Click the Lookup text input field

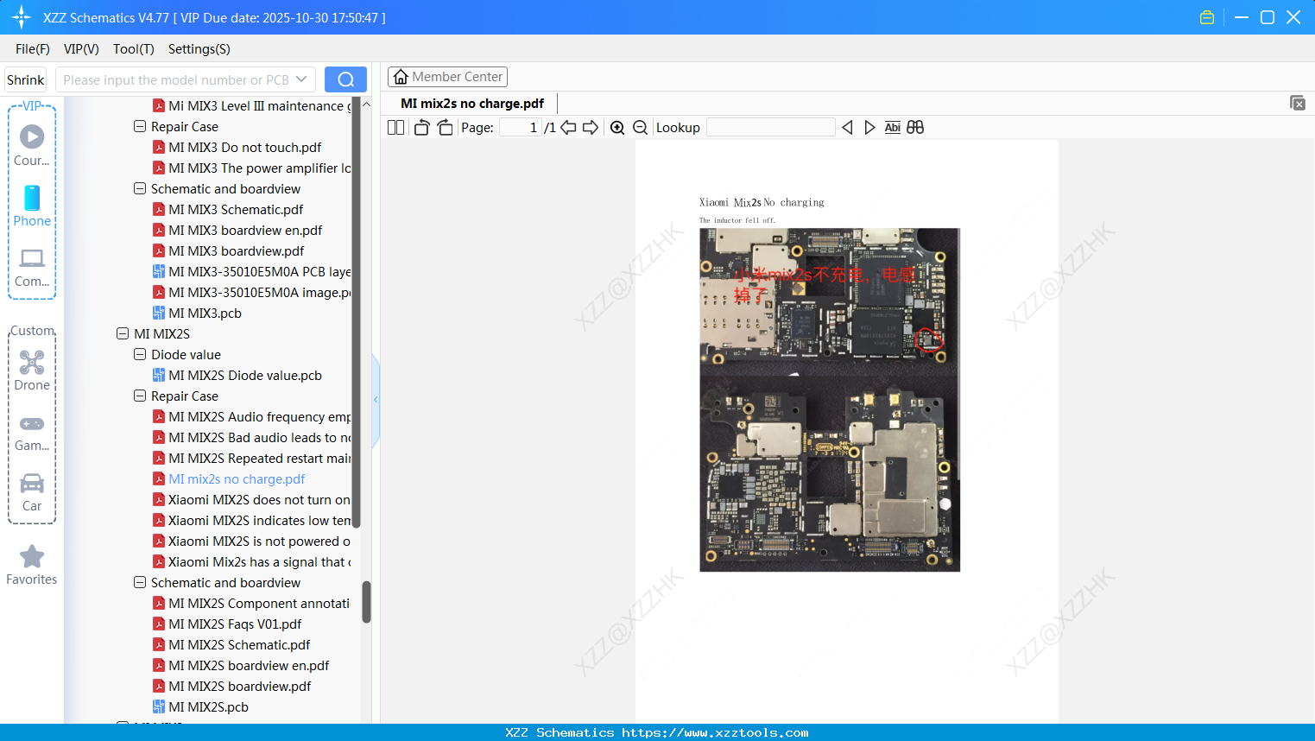(x=770, y=128)
